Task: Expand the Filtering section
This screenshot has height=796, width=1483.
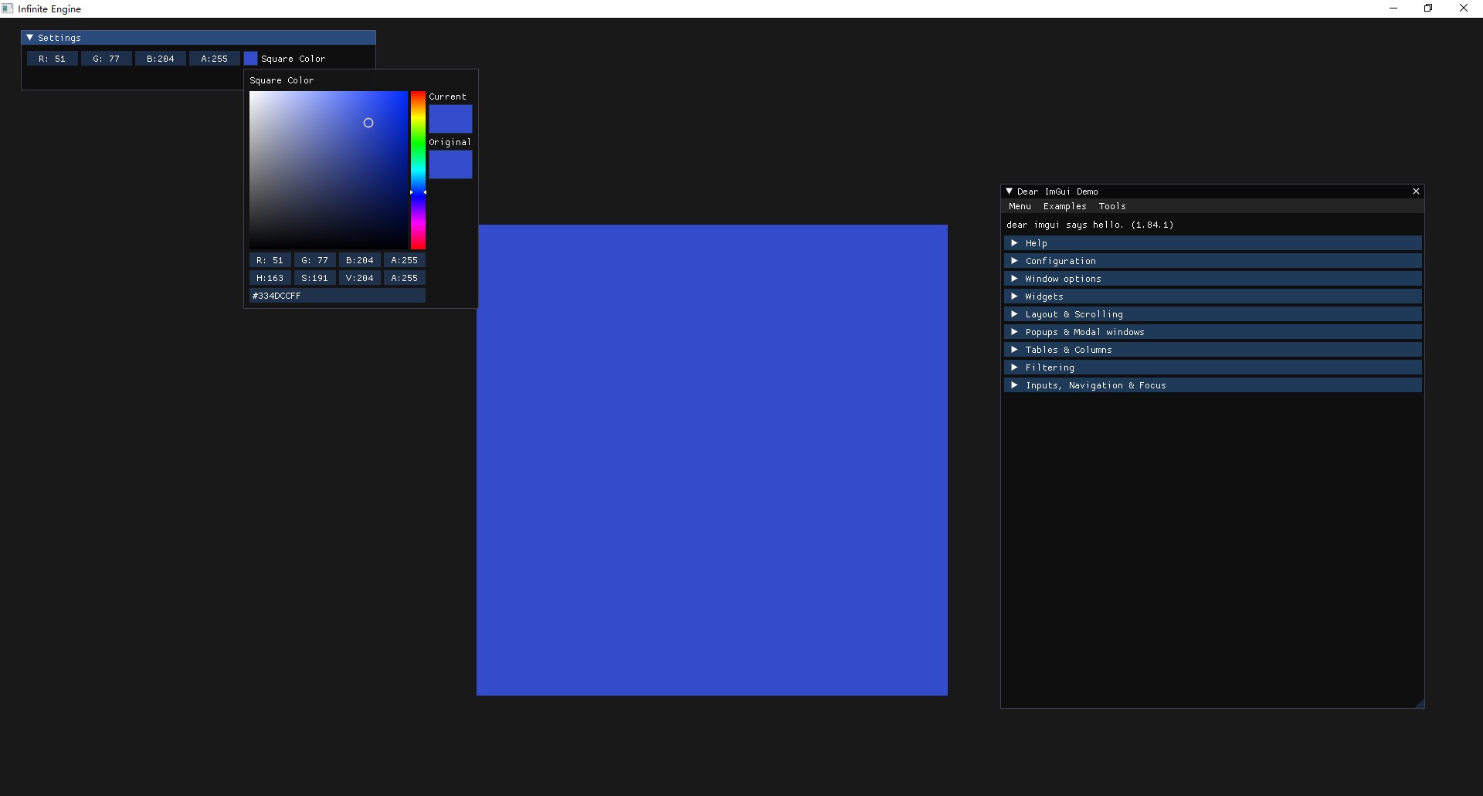Action: (x=1213, y=368)
